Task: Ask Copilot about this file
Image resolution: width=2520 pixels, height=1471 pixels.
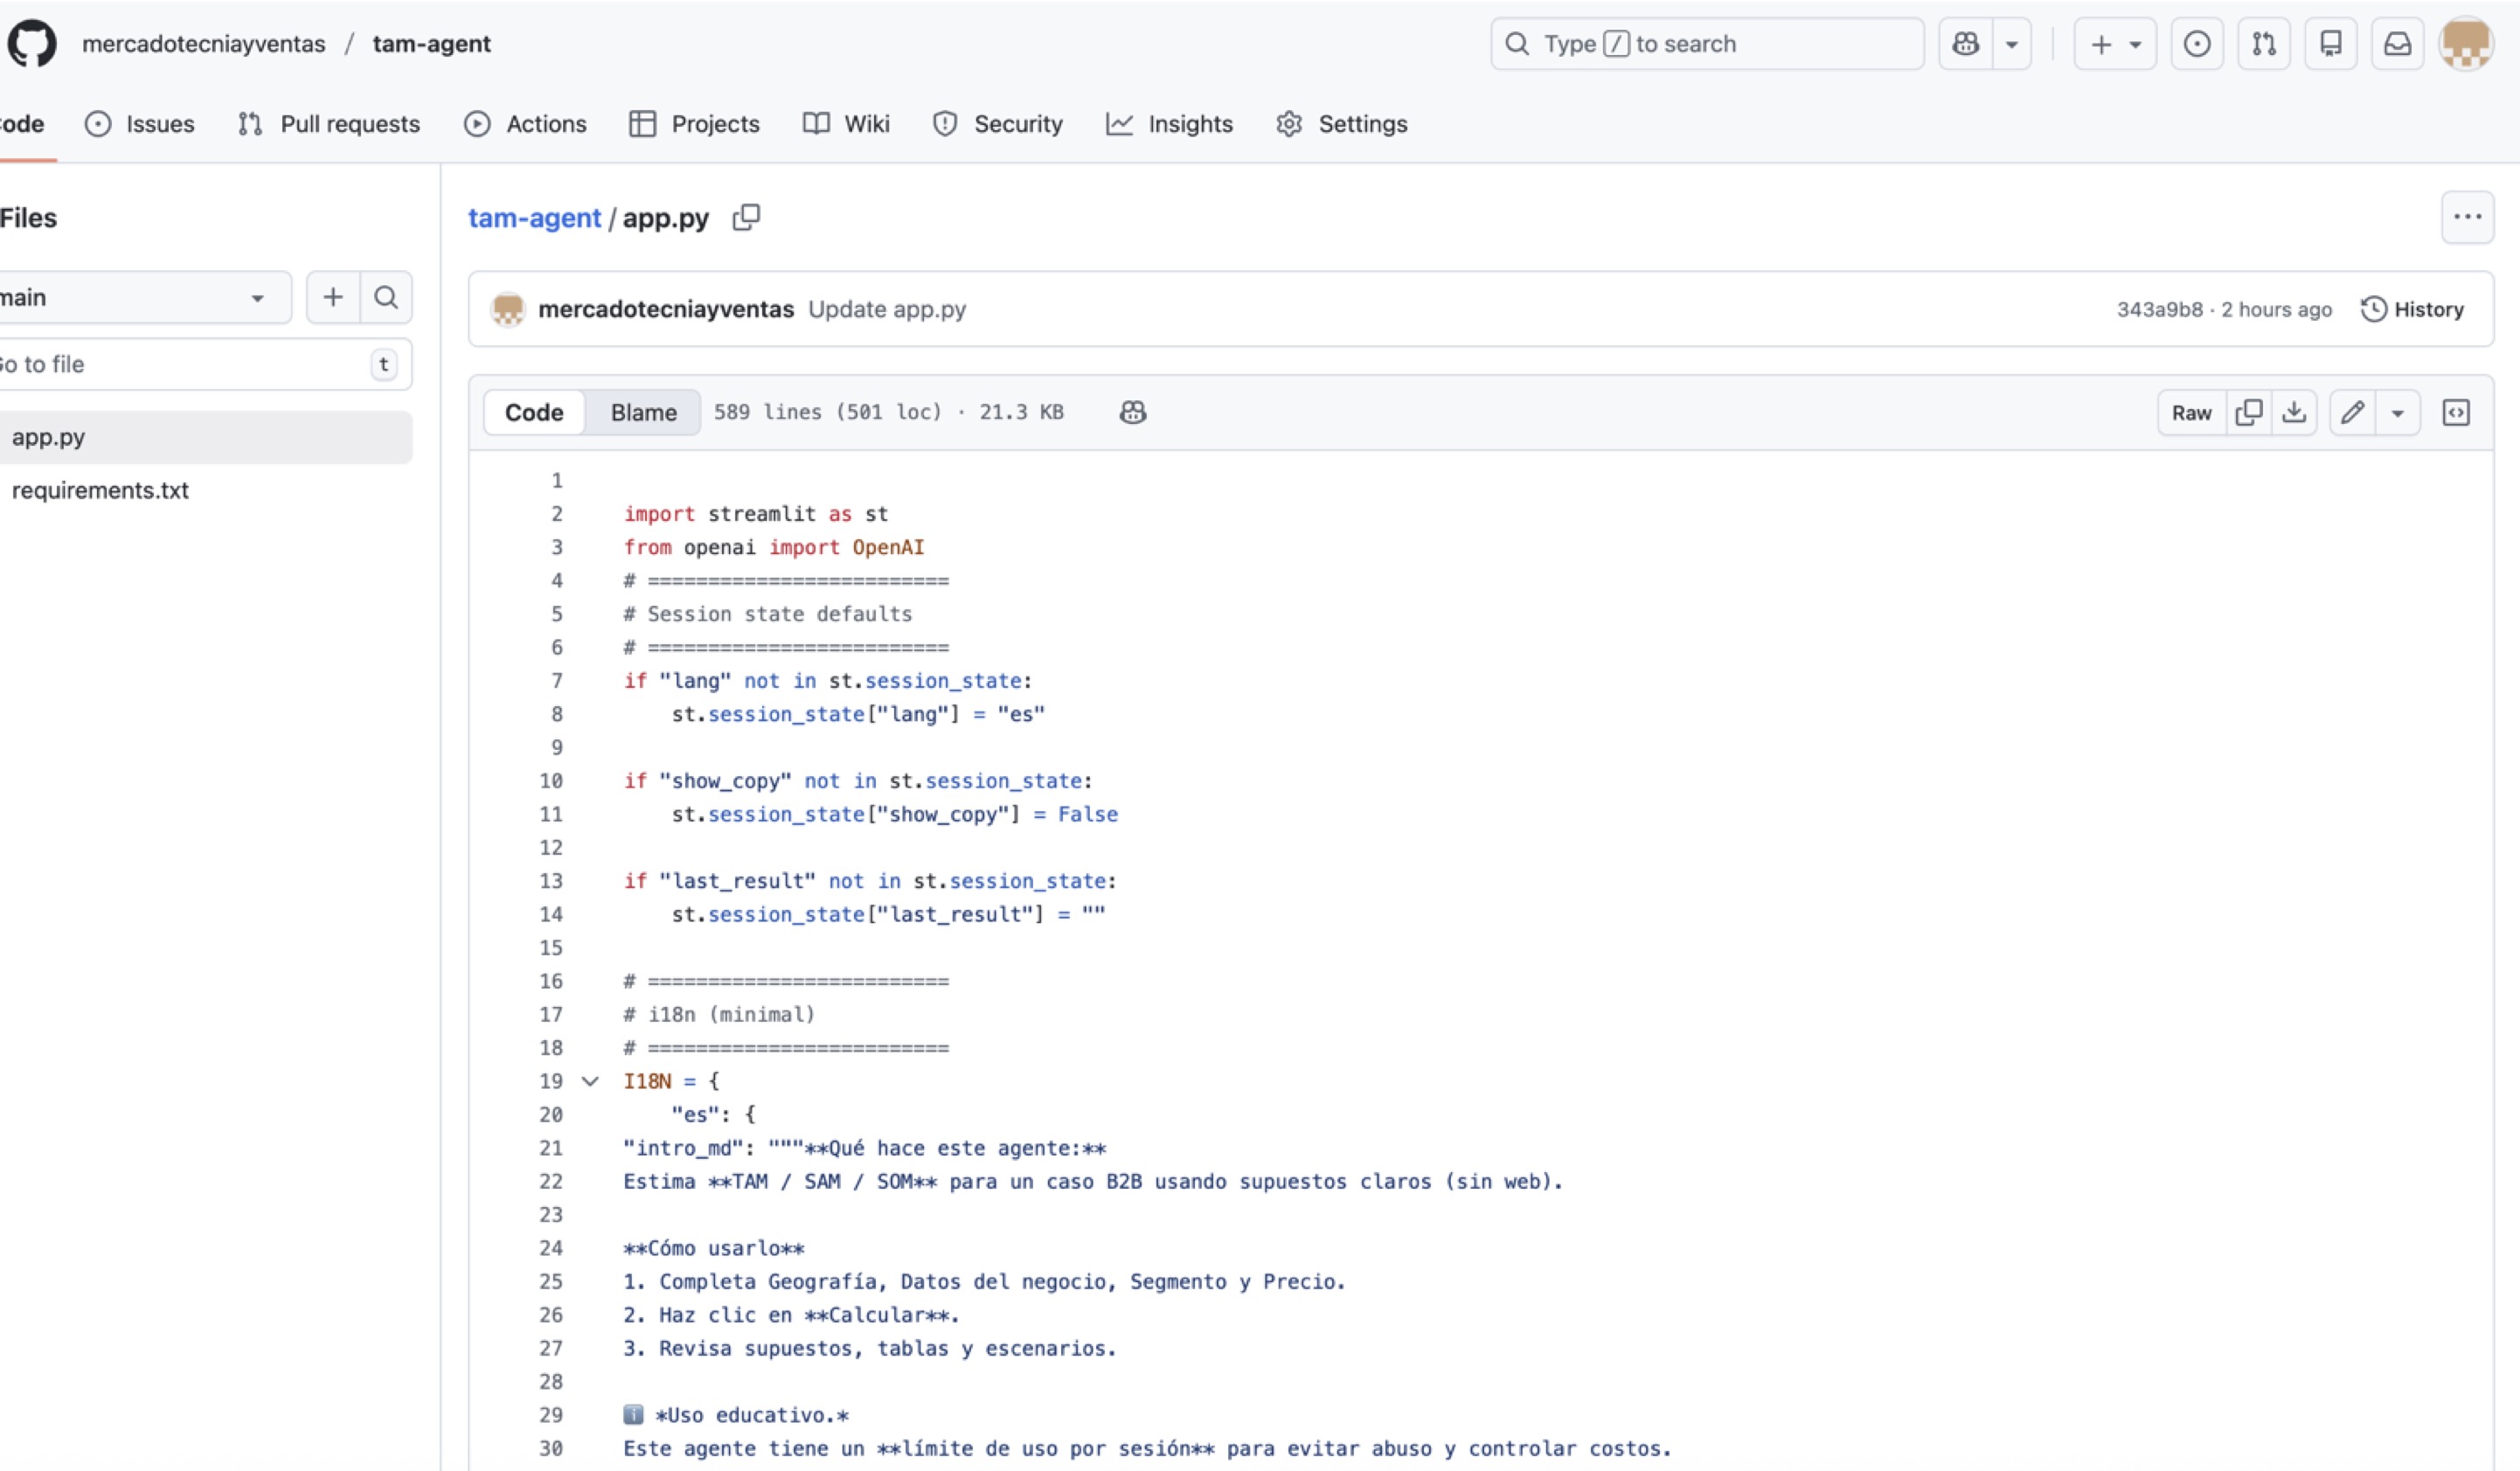Action: tap(1132, 412)
